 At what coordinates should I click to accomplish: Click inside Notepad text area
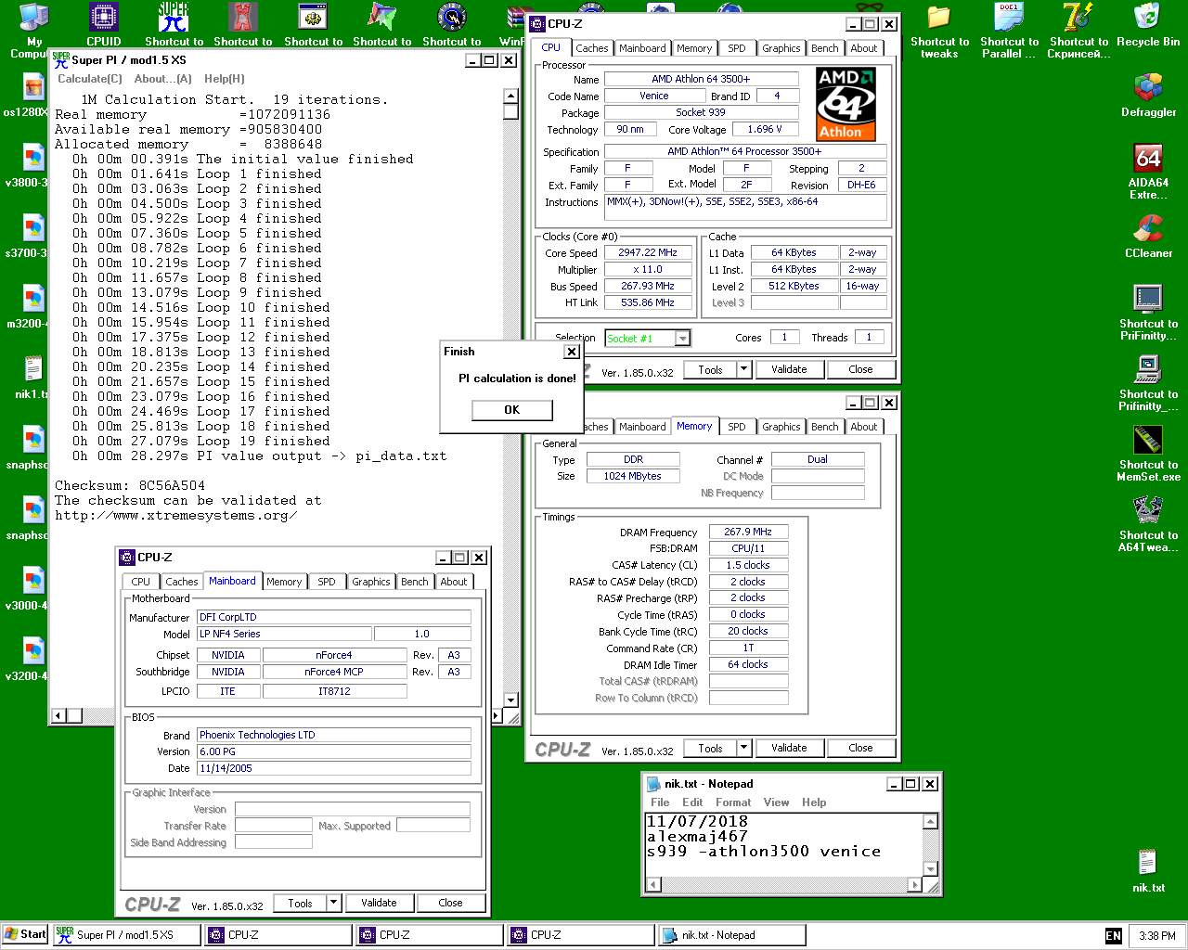(x=784, y=844)
